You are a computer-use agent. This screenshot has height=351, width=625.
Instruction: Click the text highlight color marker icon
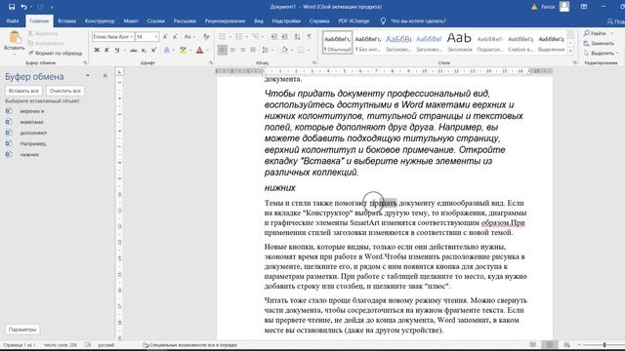click(183, 50)
